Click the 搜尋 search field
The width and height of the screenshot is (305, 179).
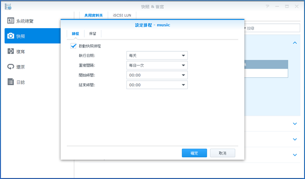272,29
